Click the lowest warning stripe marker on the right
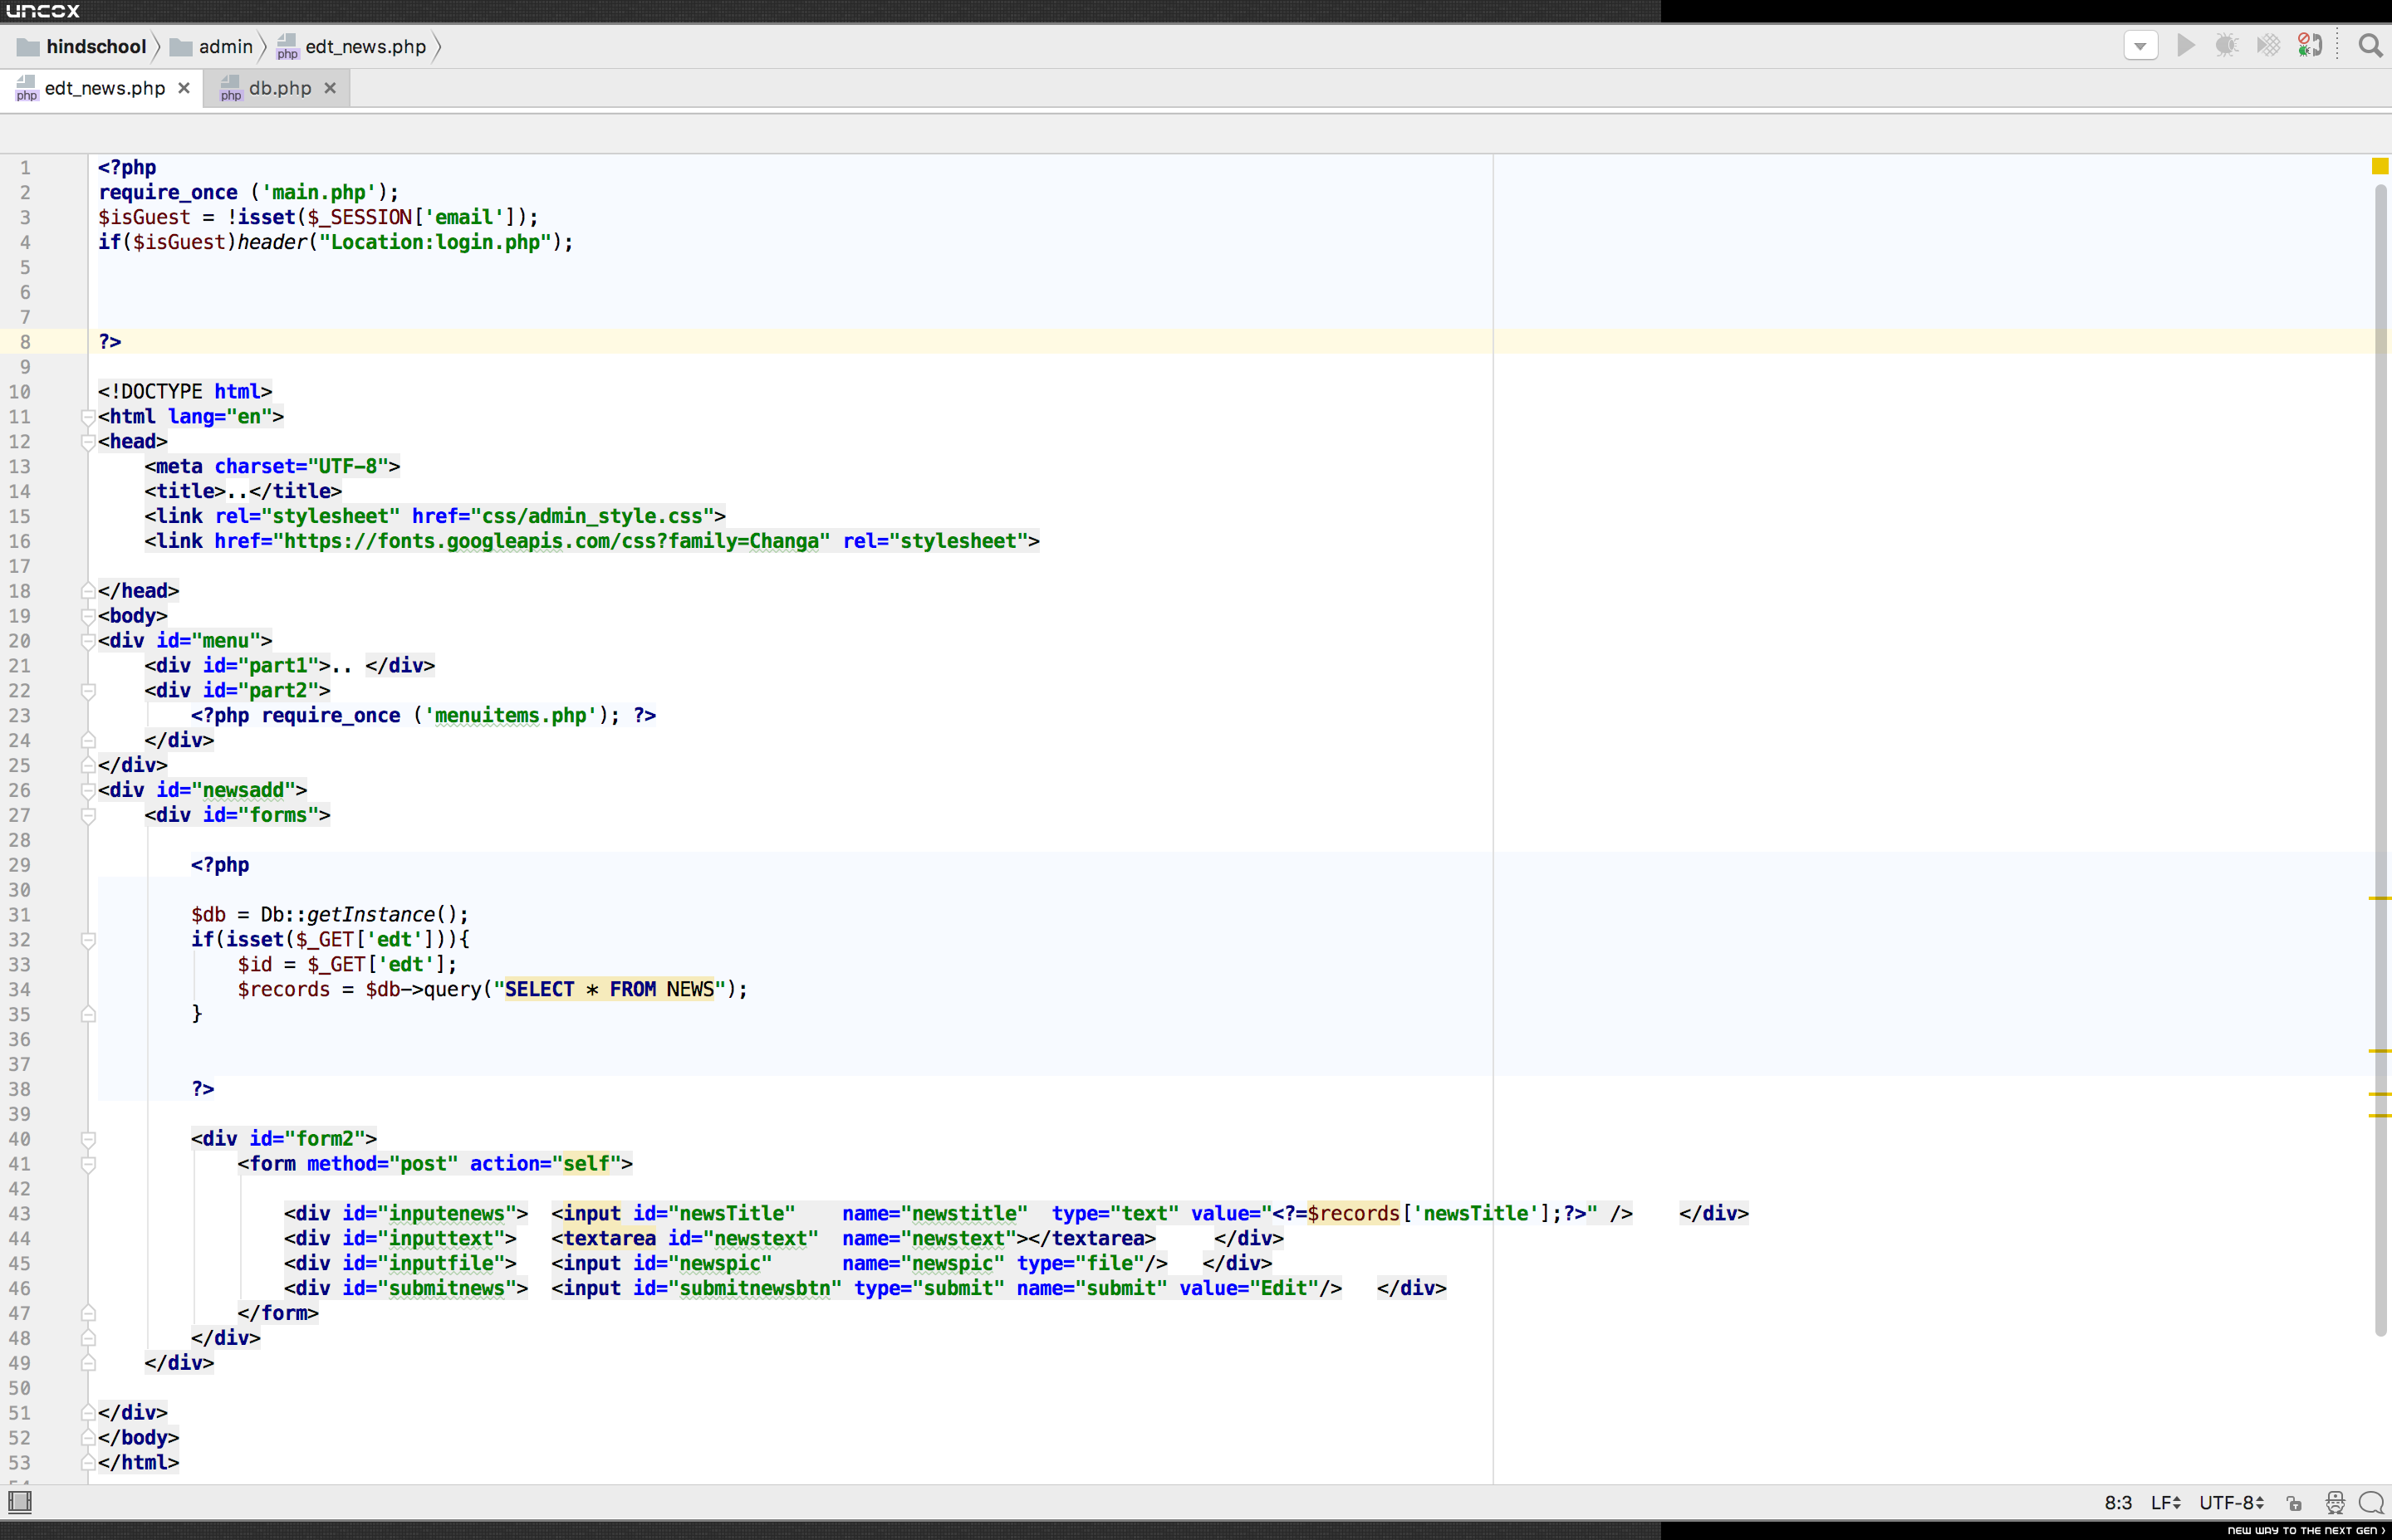Screen dimensions: 2392x1540 [x=2380, y=1115]
